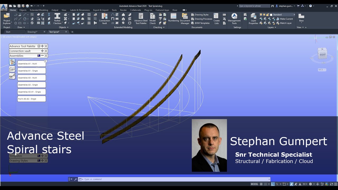
Task: Click the customize wrench icon by command line
Action: click(76, 179)
